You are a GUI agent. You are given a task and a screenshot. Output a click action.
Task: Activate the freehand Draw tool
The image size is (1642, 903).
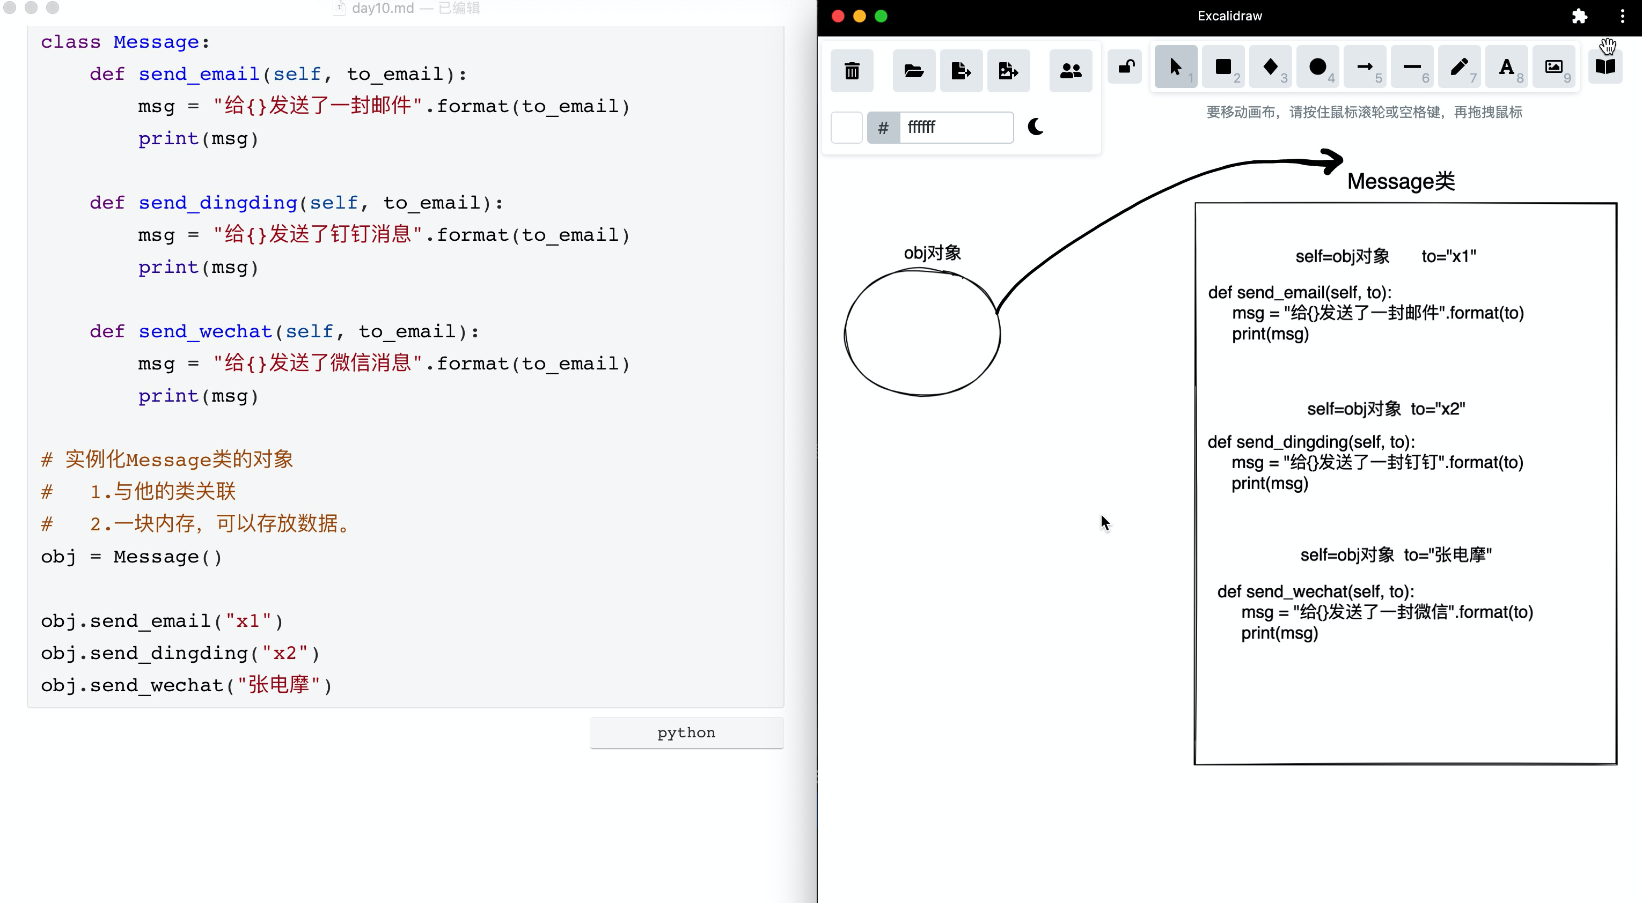click(1460, 67)
